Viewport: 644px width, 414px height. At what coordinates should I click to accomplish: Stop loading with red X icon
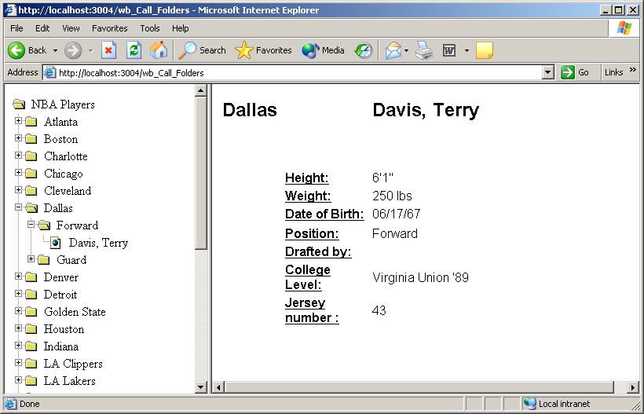(x=108, y=50)
